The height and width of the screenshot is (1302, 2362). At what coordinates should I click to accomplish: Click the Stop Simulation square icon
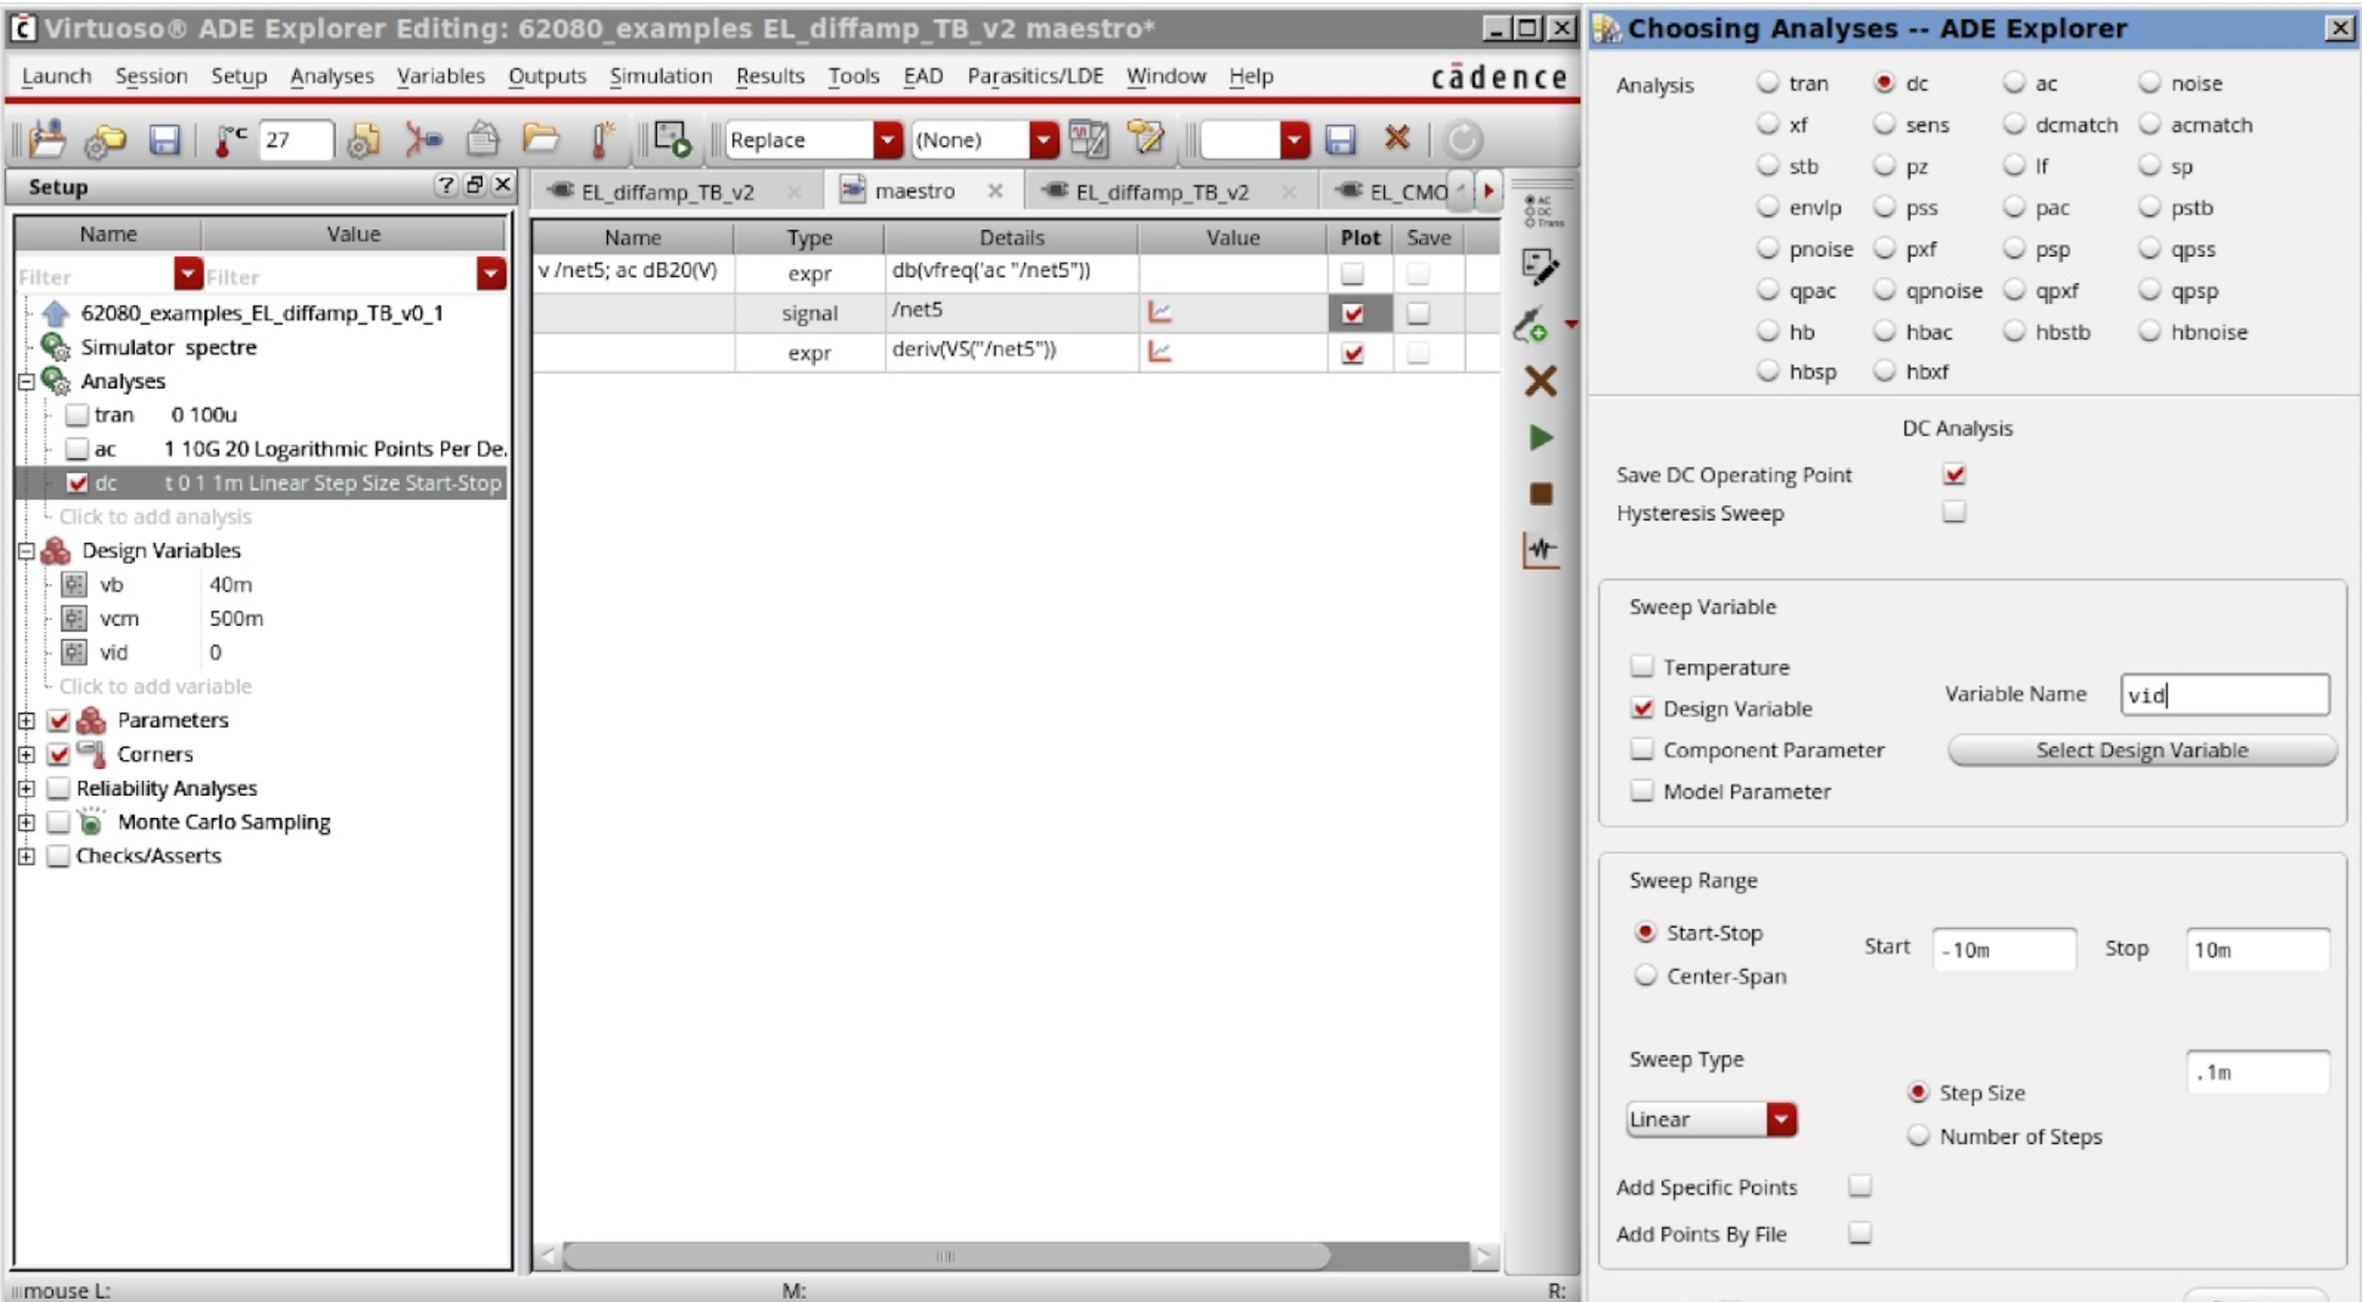click(x=1541, y=494)
